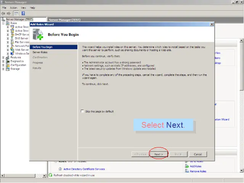Open Active Directory Certificate Services link
Image resolution: width=244 pixels, height=183 pixels.
pos(84,169)
